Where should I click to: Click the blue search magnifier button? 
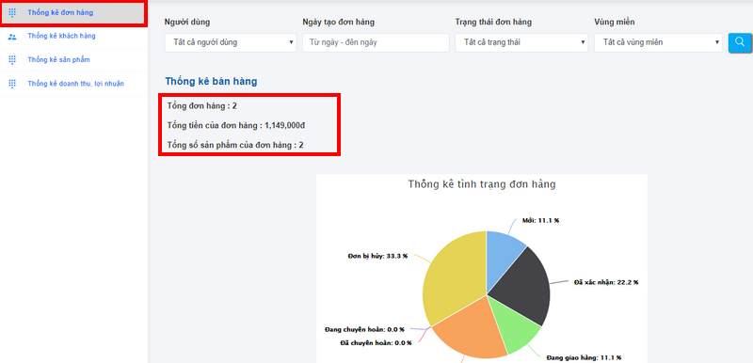pos(740,42)
